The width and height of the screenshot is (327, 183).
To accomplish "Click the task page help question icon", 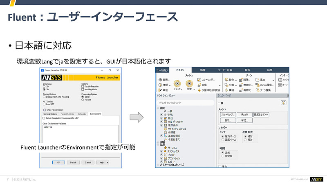I will (283, 103).
